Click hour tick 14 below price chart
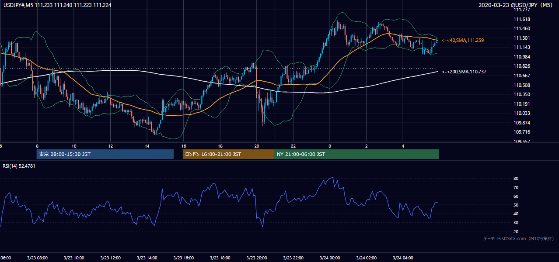This screenshot has height=262, width=559. click(x=147, y=146)
